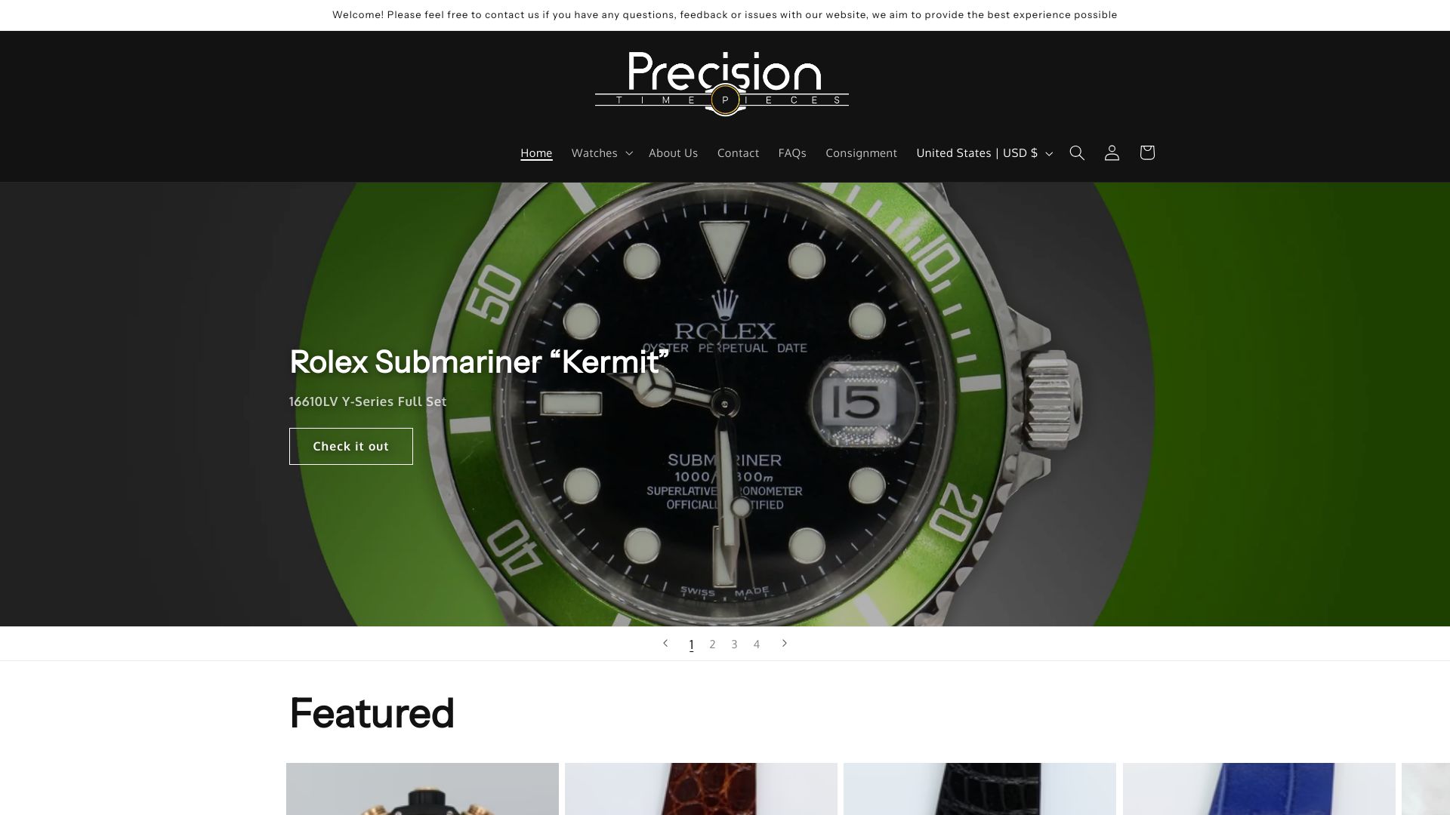Go to Contact page
1450x815 pixels.
click(738, 153)
